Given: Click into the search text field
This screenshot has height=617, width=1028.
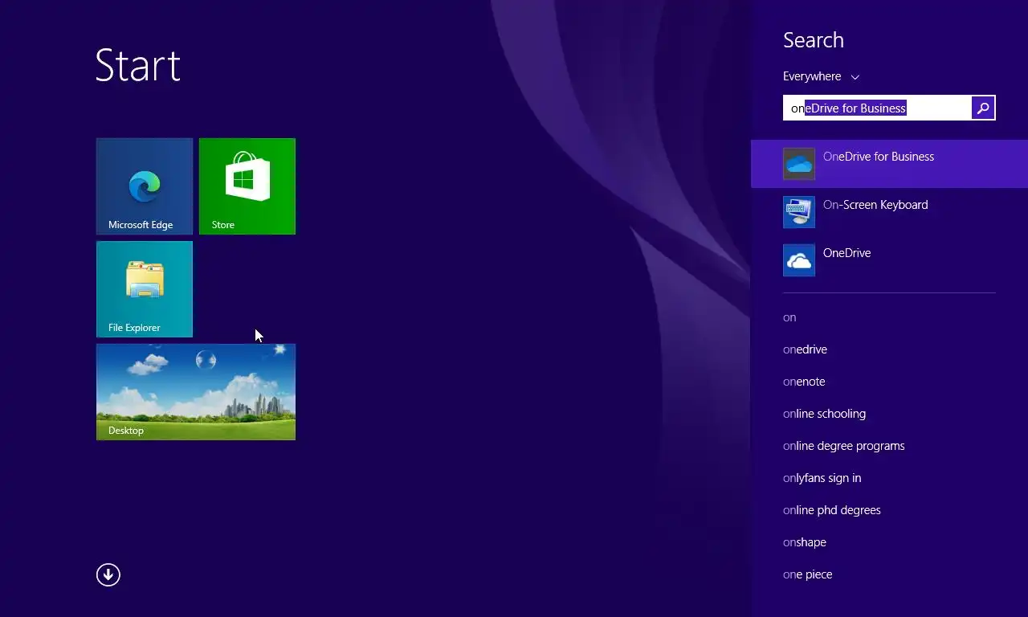Looking at the screenshot, I should (x=877, y=108).
